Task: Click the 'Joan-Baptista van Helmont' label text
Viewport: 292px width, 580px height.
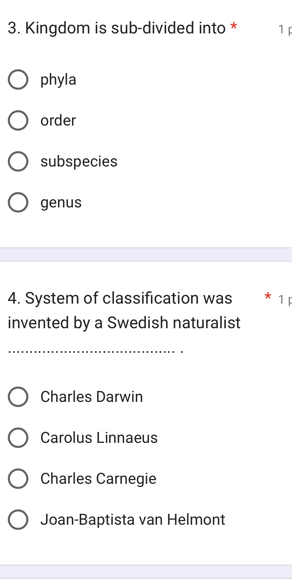Action: (x=133, y=520)
